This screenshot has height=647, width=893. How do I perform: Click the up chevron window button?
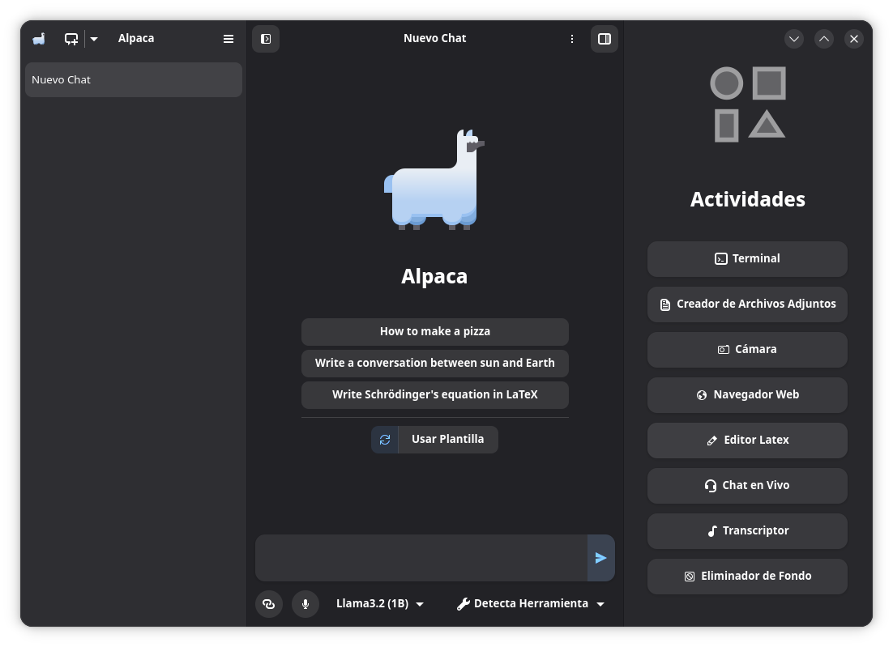[x=824, y=39]
